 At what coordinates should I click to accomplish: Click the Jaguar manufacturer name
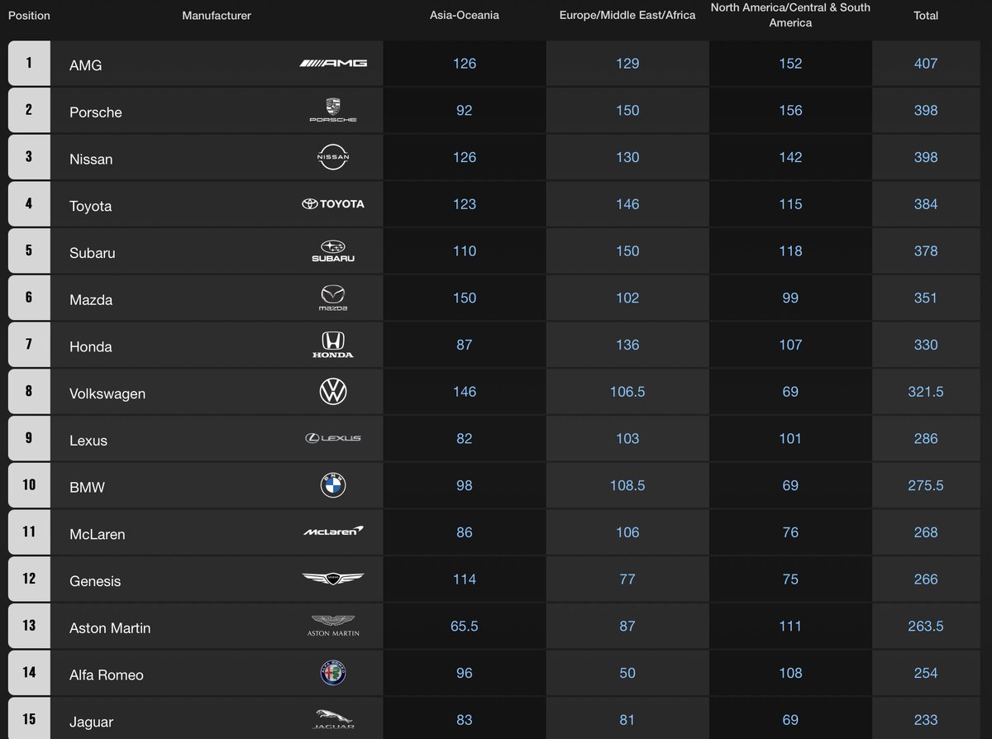click(93, 722)
